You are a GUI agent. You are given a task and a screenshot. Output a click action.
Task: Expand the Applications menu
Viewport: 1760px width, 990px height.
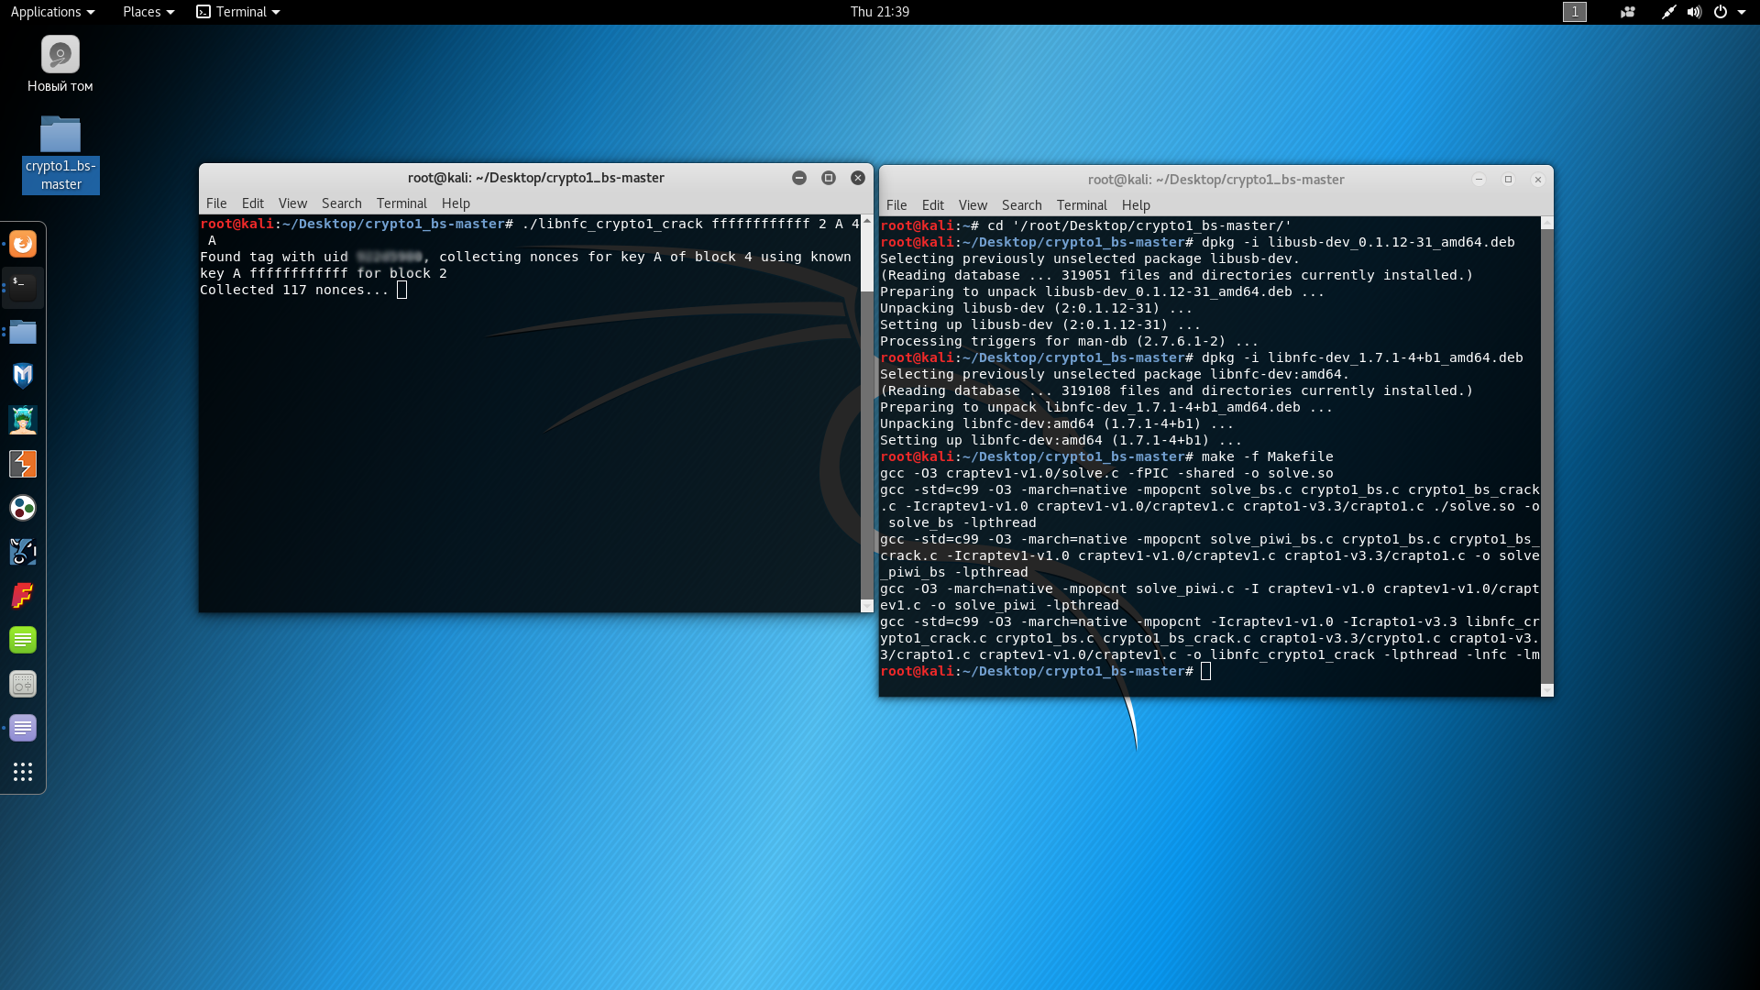pos(52,12)
